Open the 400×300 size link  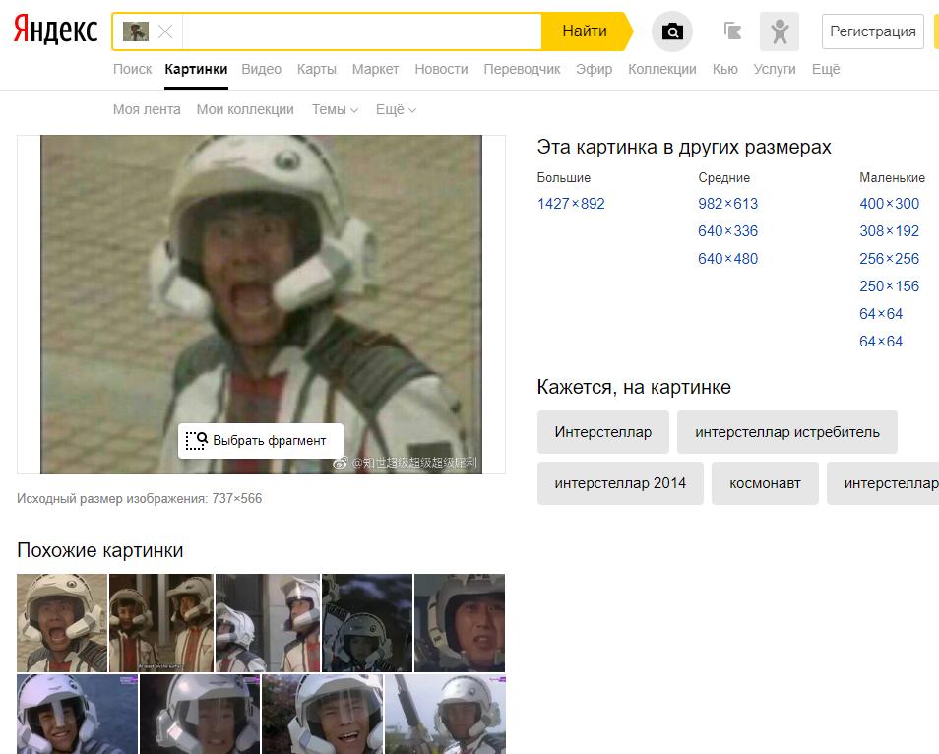coord(890,204)
